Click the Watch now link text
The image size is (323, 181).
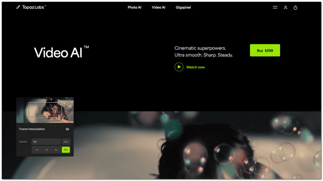pos(195,67)
